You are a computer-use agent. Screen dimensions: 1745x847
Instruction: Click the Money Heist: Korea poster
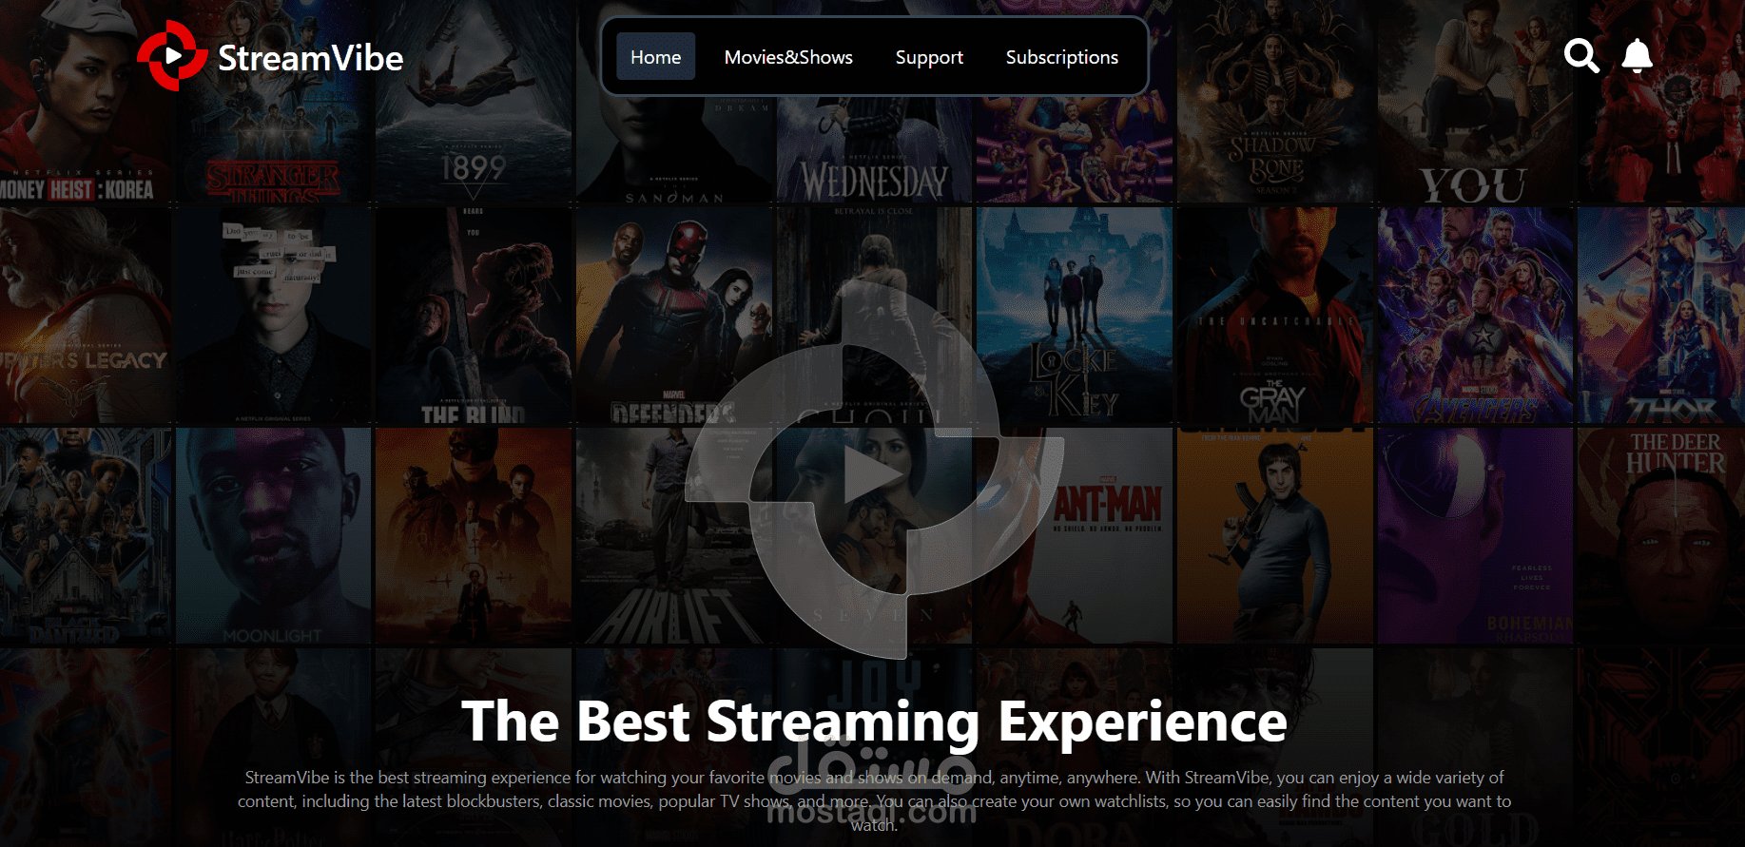point(86,101)
